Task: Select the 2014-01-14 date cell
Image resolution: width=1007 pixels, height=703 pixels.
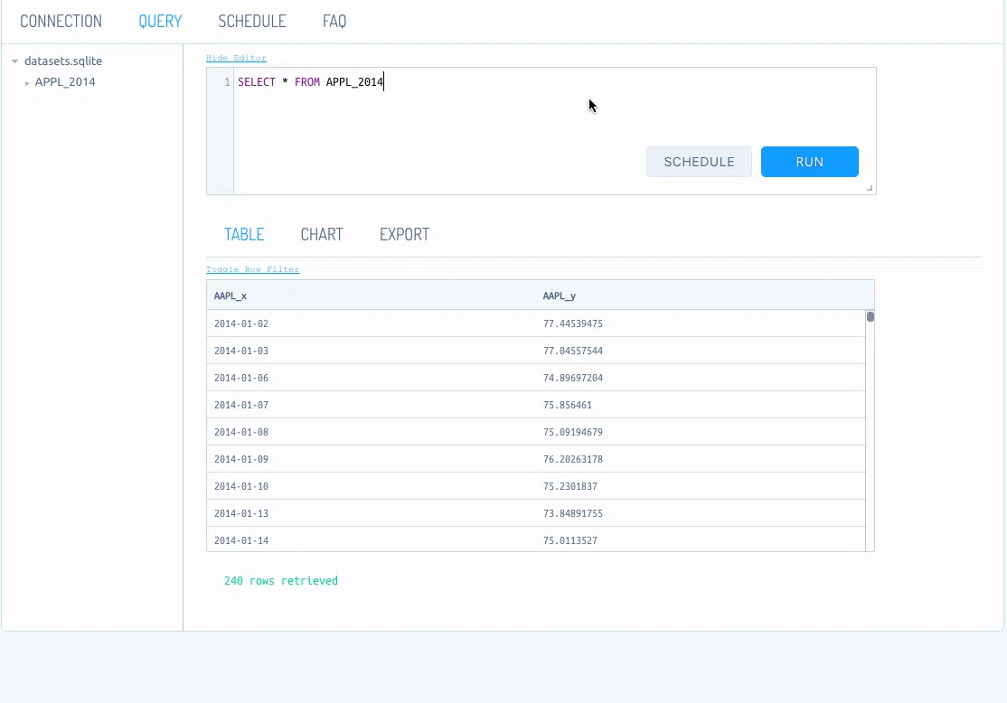Action: [241, 540]
